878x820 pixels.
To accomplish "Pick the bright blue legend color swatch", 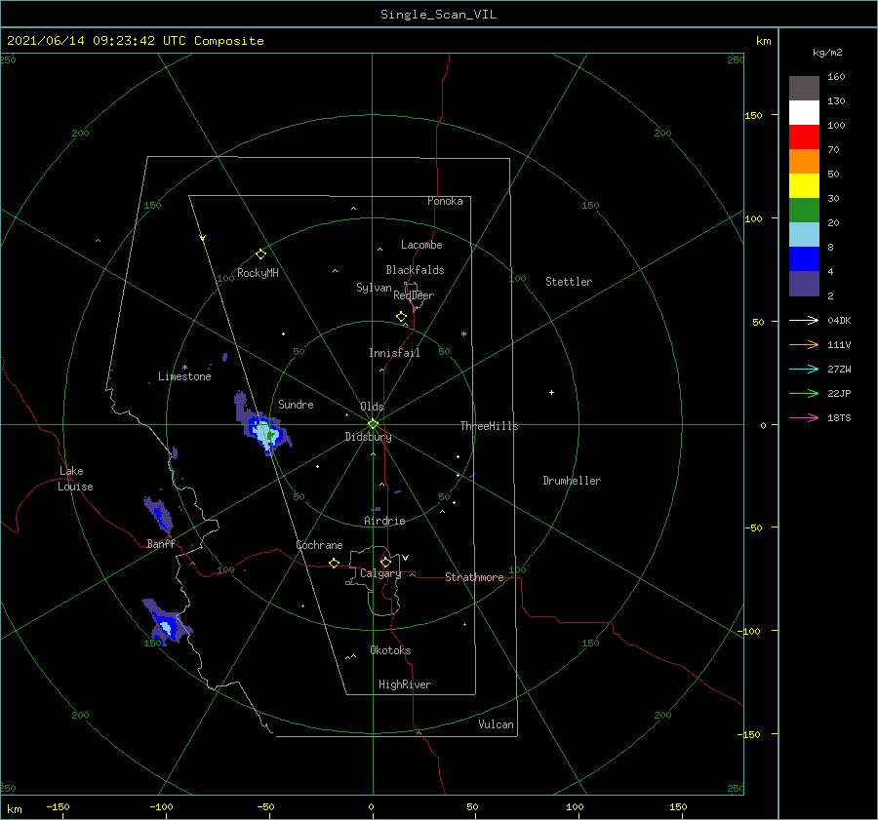I will [804, 258].
